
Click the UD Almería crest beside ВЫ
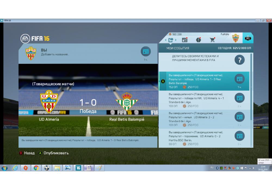pos(31,53)
